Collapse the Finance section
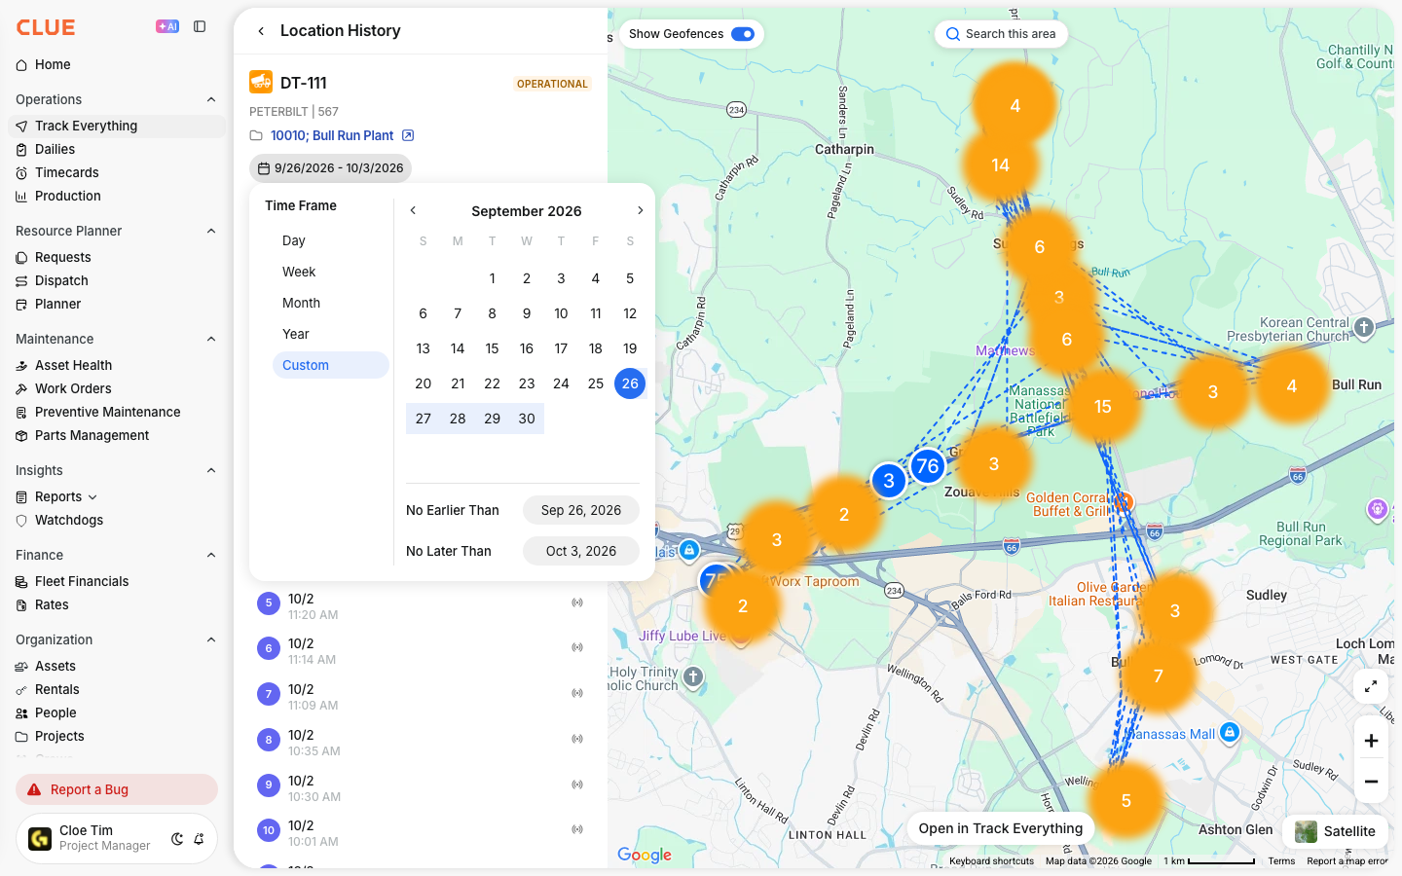The width and height of the screenshot is (1402, 876). coord(211,555)
